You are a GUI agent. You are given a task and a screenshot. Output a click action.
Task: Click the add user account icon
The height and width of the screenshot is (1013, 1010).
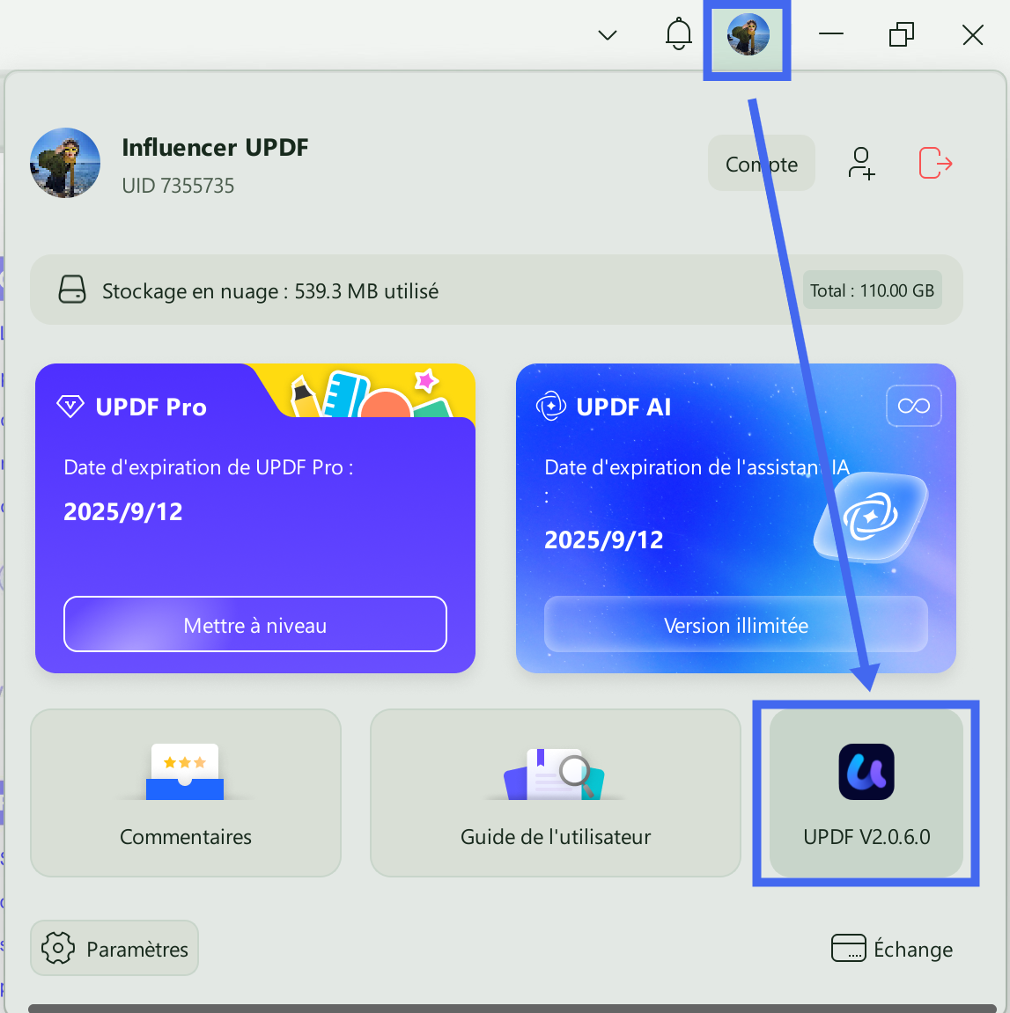(861, 164)
